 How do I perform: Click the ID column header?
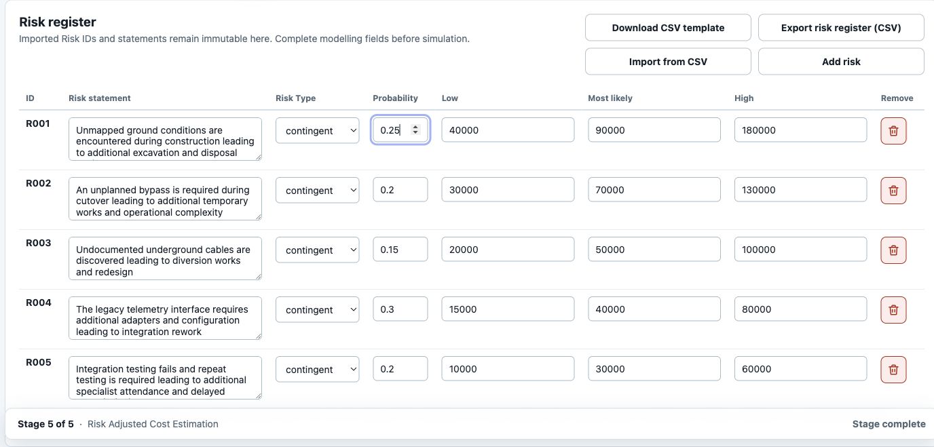point(30,98)
